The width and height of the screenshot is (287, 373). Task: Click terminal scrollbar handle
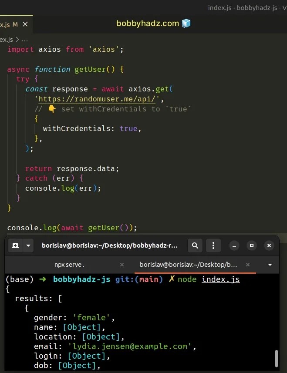tap(276, 359)
